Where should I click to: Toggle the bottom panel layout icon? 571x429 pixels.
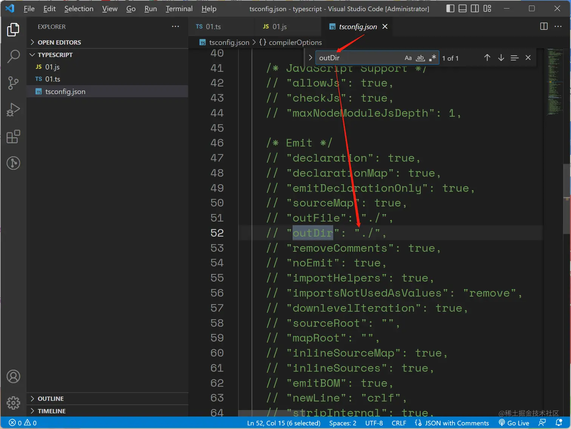(x=463, y=8)
